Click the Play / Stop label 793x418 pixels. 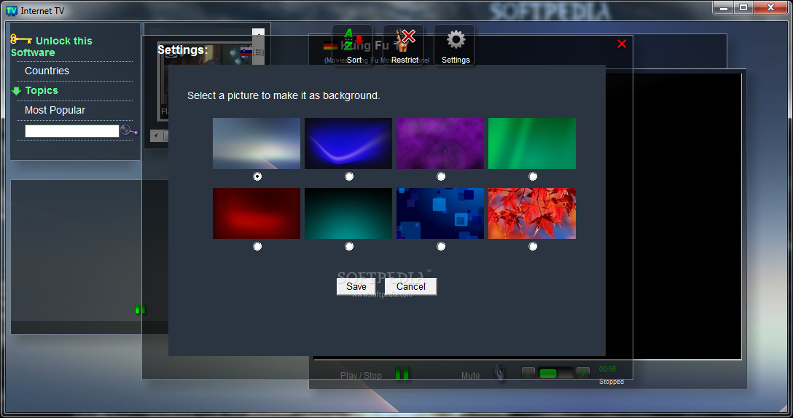pyautogui.click(x=361, y=376)
